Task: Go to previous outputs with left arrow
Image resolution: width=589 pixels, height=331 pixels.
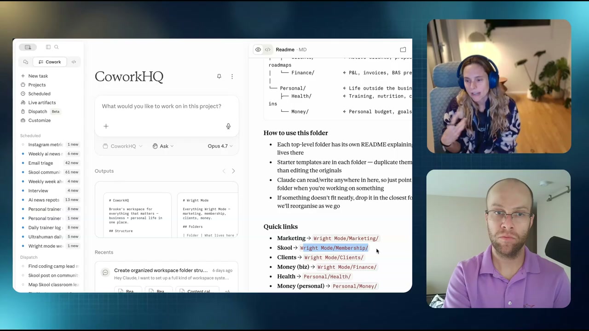Action: pyautogui.click(x=224, y=171)
